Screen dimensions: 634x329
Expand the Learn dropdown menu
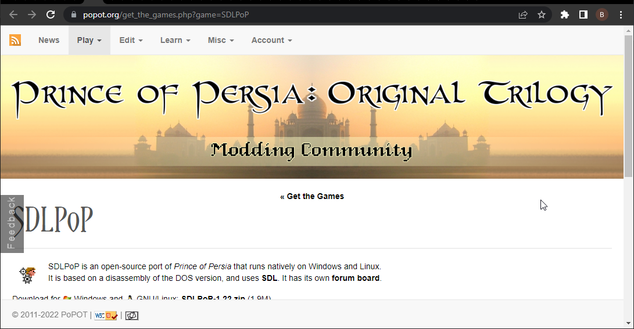coord(175,40)
